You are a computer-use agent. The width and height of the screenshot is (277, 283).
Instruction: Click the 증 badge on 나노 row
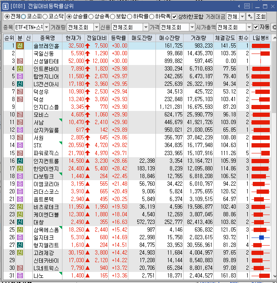coord(20,275)
